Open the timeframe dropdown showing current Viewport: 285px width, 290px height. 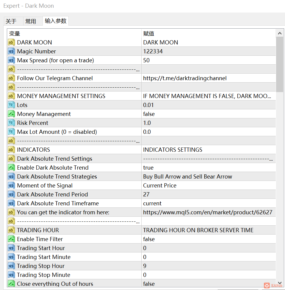(209, 203)
